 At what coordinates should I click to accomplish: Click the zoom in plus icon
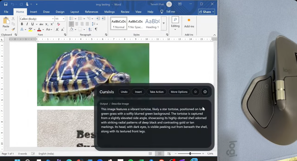click(203, 154)
